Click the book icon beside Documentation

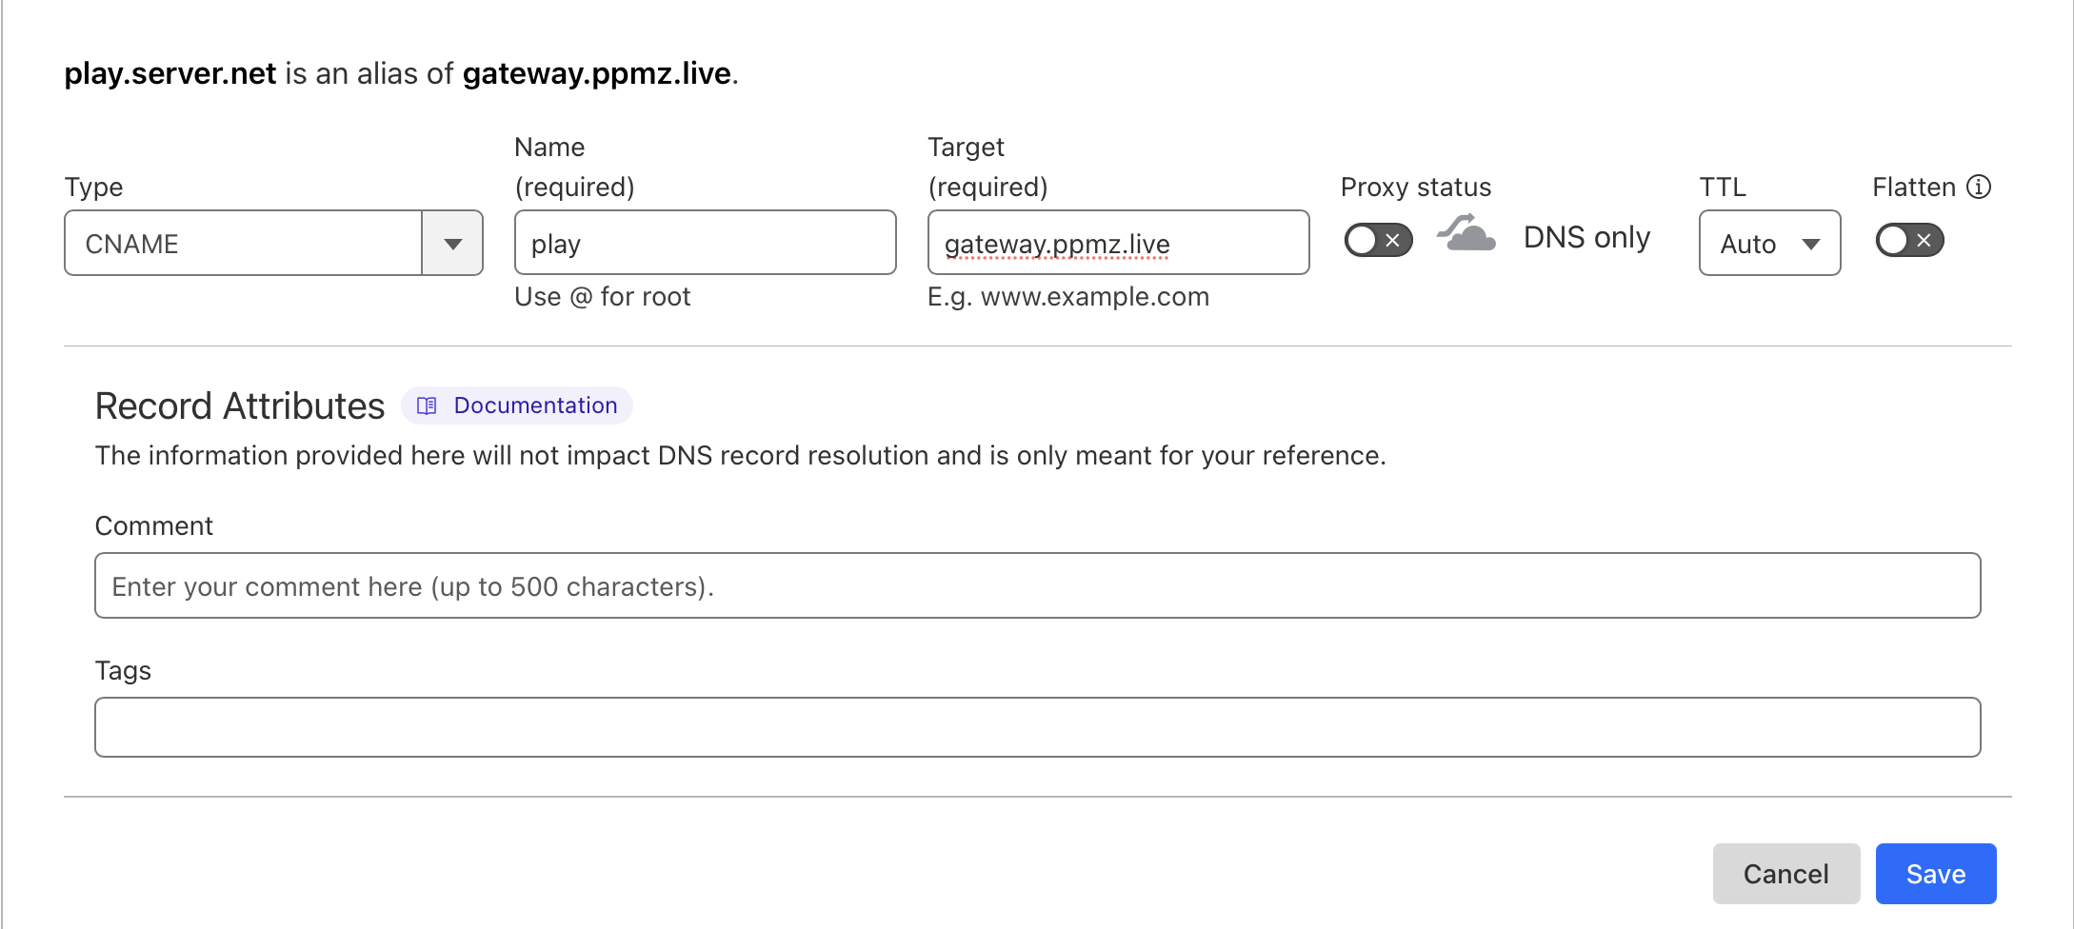tap(427, 405)
